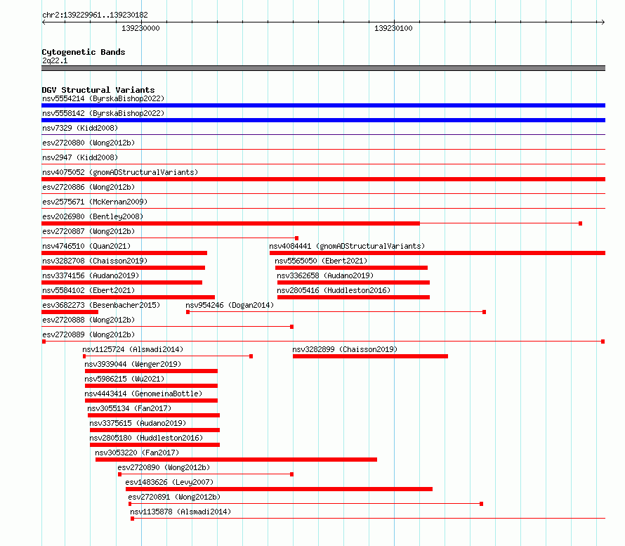Click the blue bar for nsv5558142
Screen dimensions: 625x546
point(323,120)
